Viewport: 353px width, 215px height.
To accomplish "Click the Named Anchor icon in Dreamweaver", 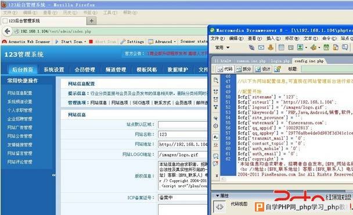I will coord(271,47).
